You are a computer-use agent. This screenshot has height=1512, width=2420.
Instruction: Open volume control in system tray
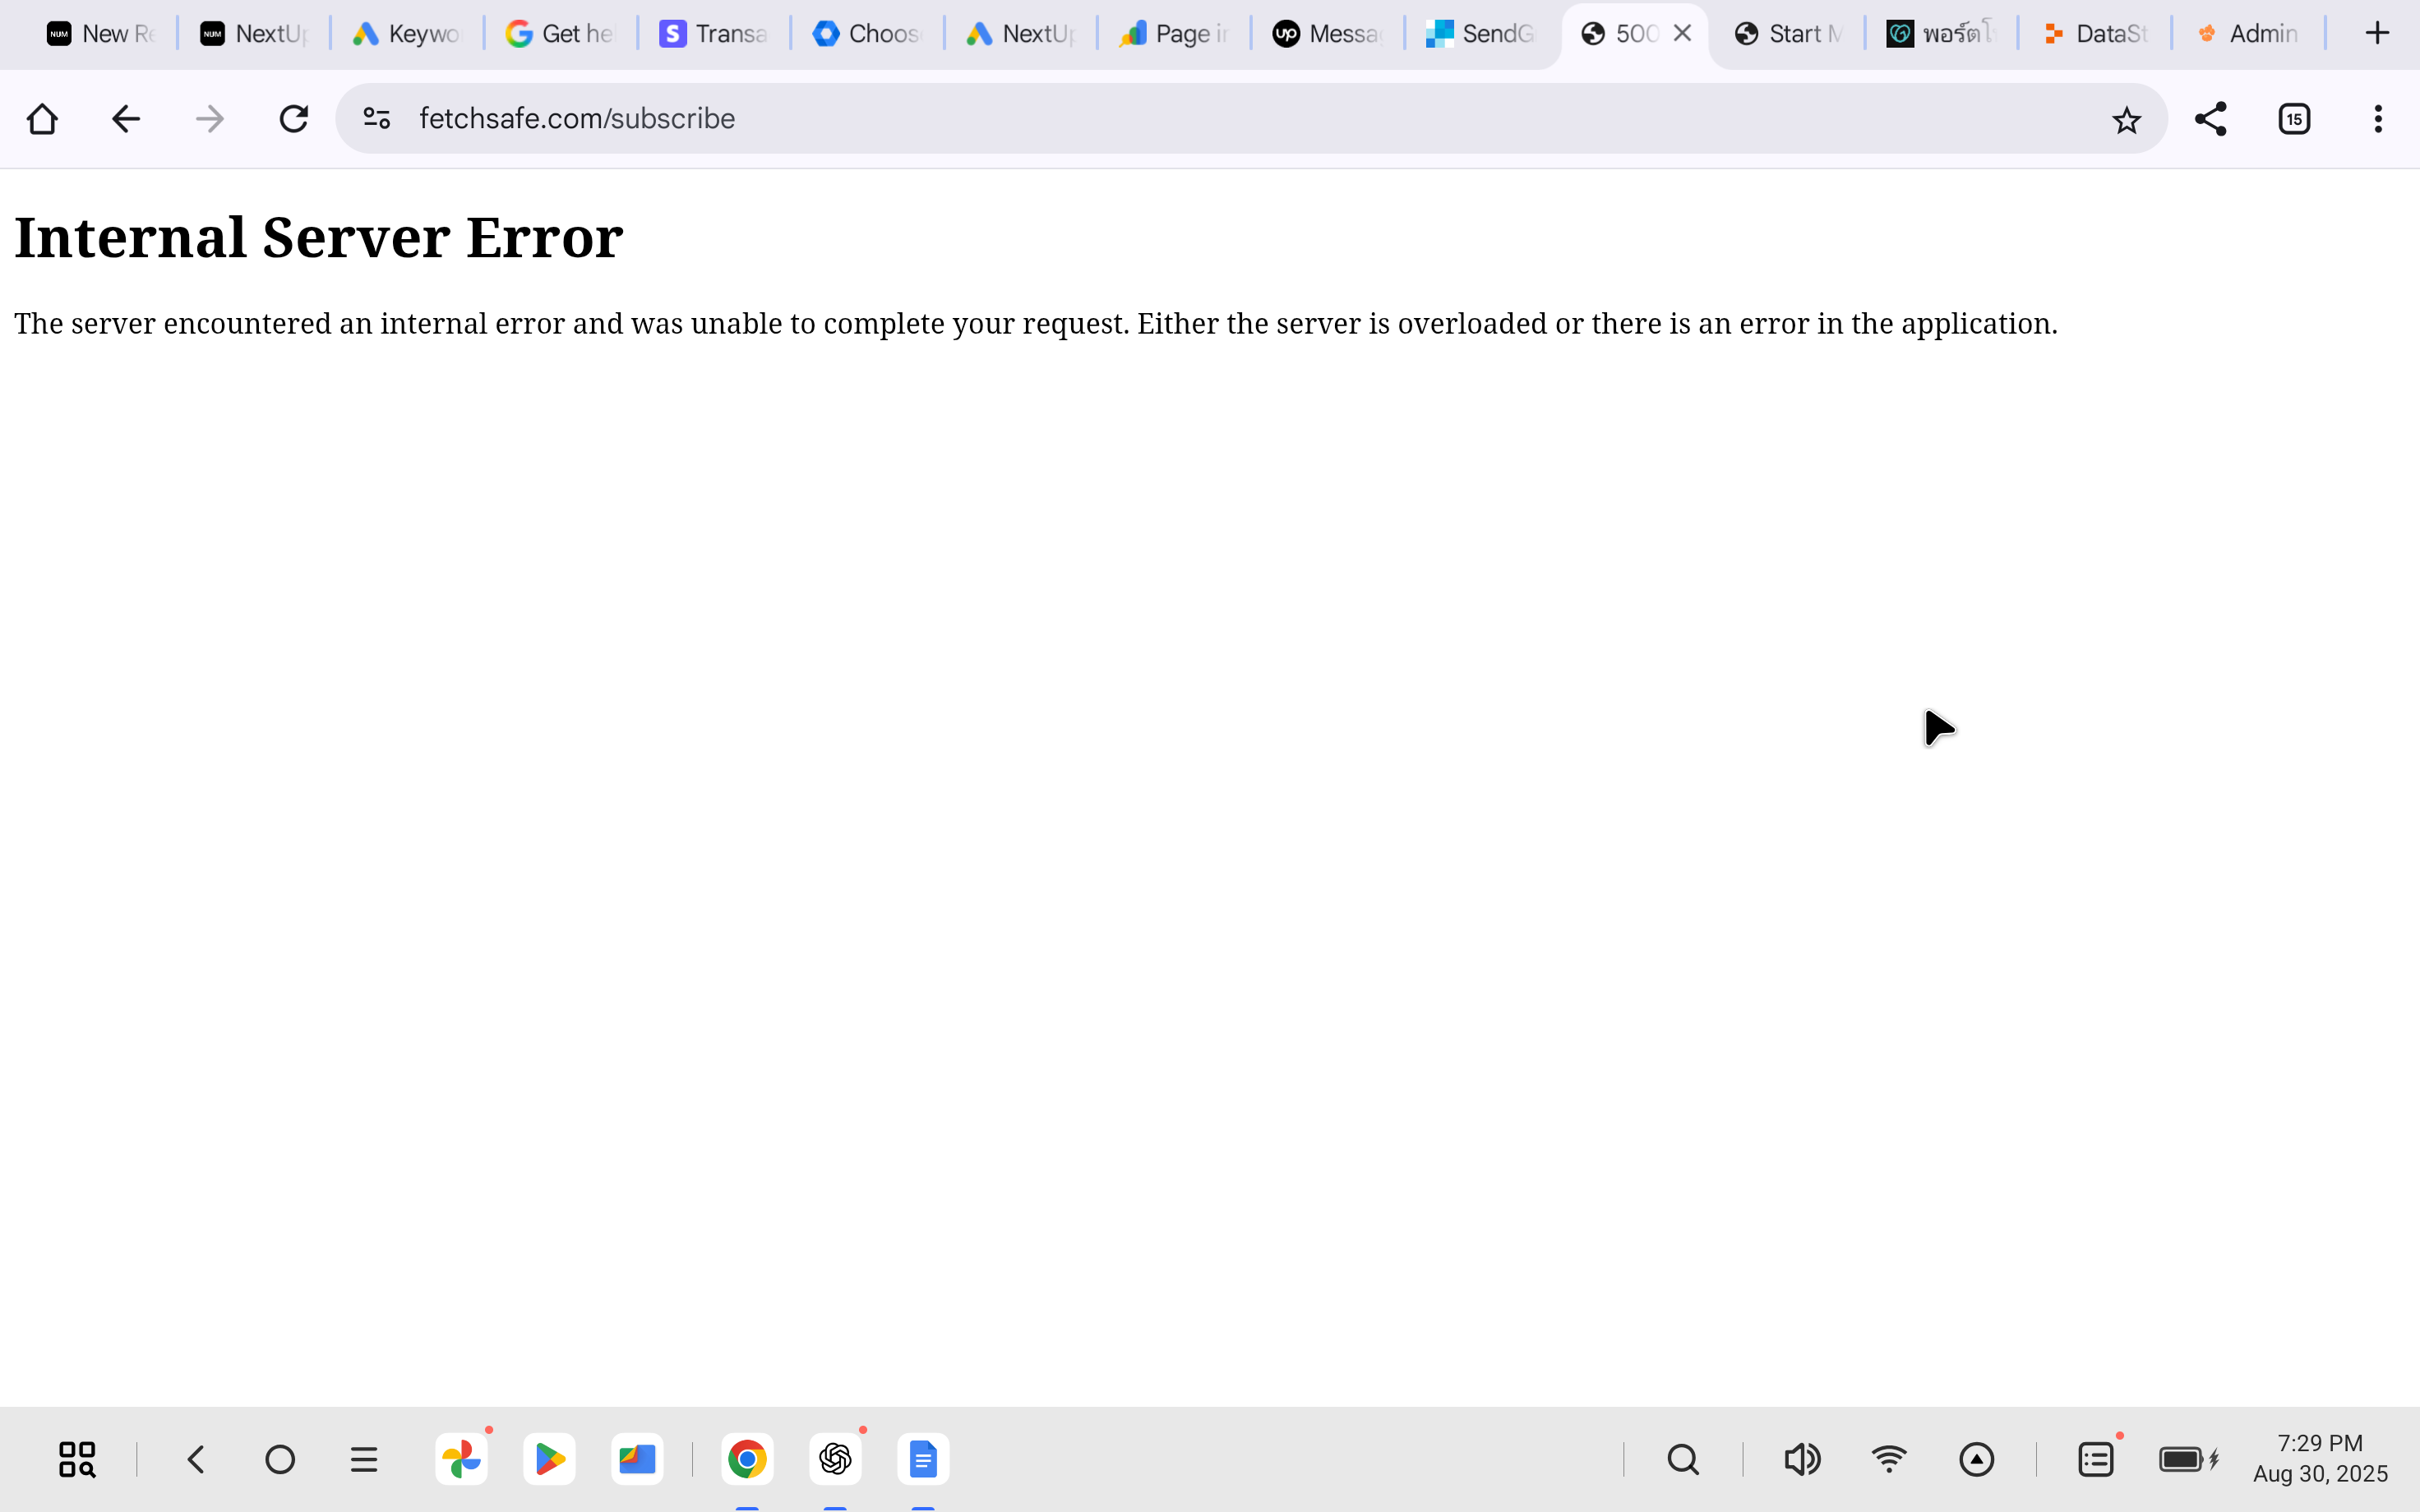click(x=1802, y=1459)
